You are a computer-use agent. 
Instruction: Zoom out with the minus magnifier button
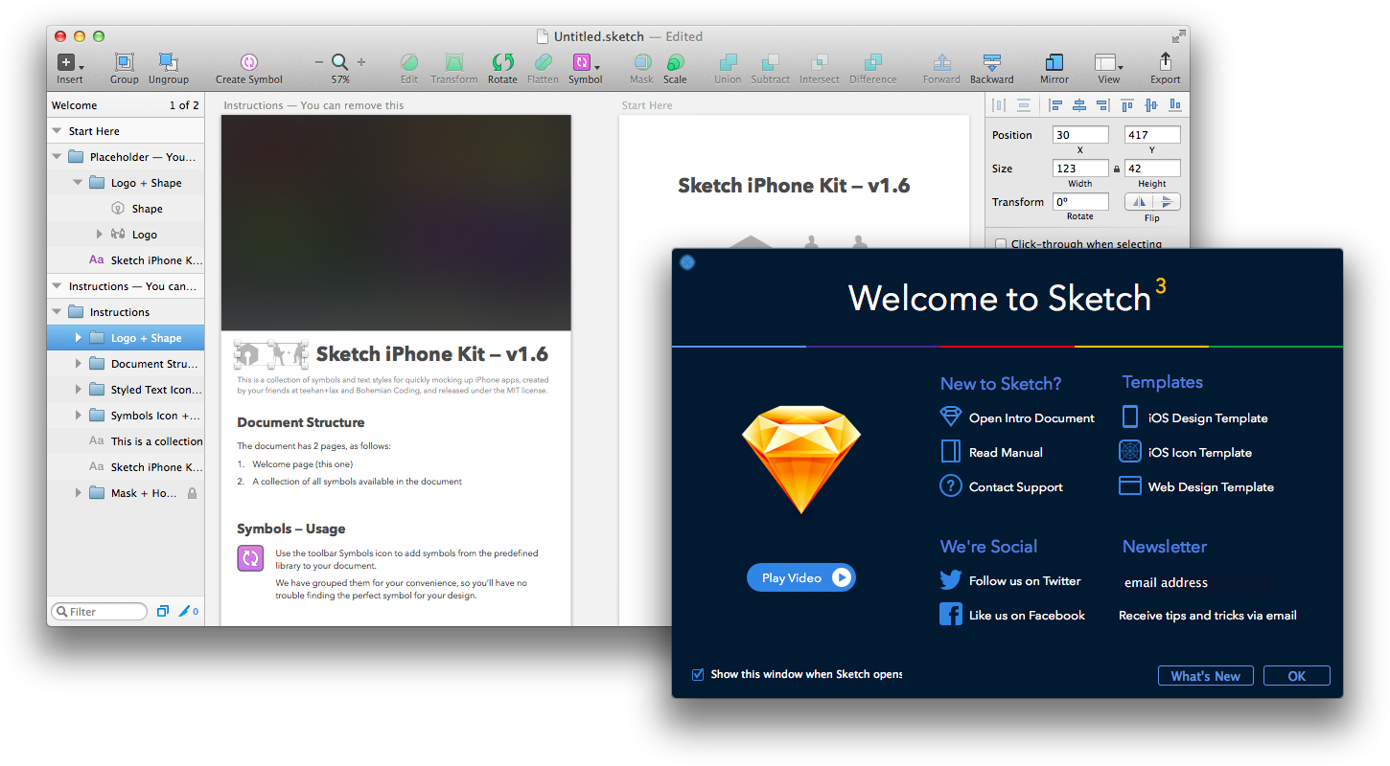coord(319,62)
